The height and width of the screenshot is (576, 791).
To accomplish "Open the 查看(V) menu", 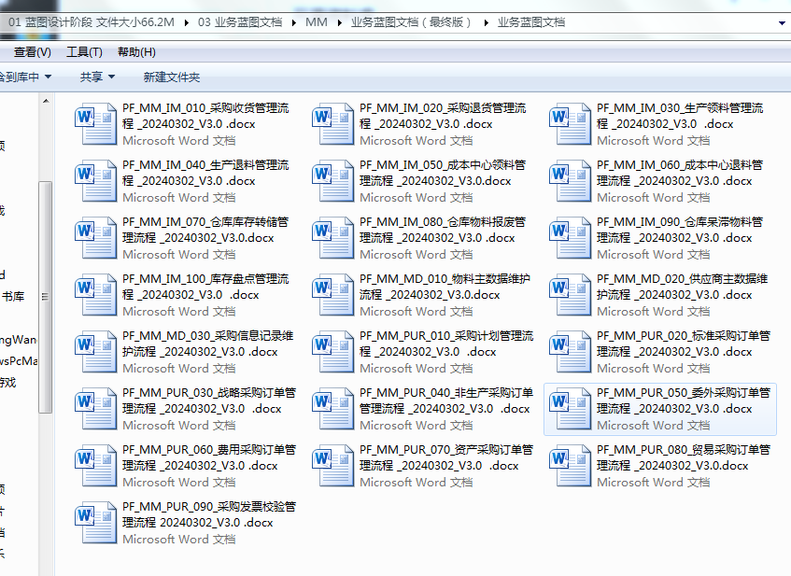I will tap(33, 51).
